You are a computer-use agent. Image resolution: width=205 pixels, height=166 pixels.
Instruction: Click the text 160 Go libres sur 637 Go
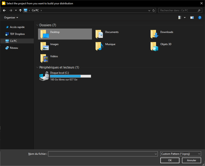pyautogui.click(x=64, y=80)
